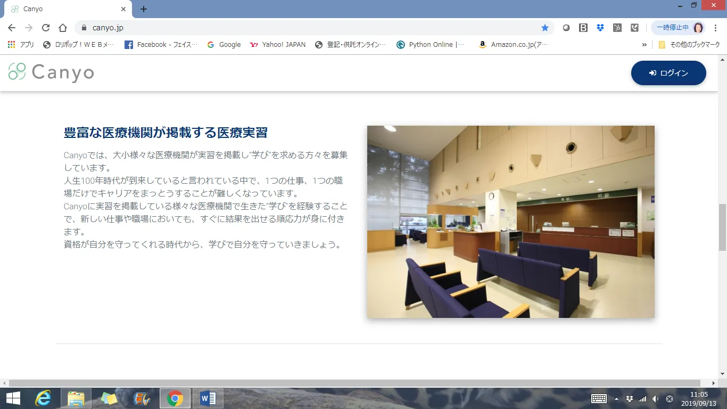Image resolution: width=727 pixels, height=409 pixels.
Task: Show hidden system tray icons
Action: click(x=616, y=399)
